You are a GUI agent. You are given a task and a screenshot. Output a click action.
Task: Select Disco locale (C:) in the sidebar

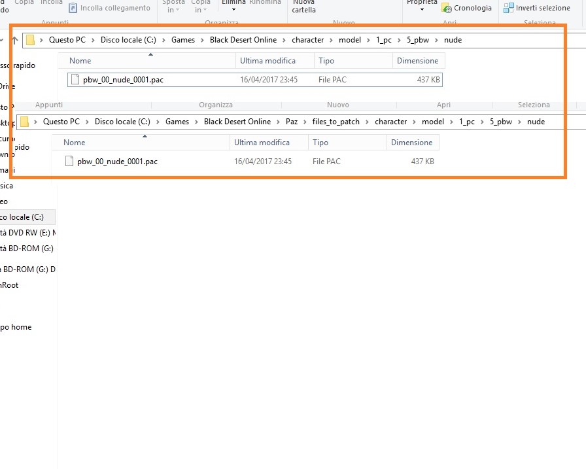23,217
